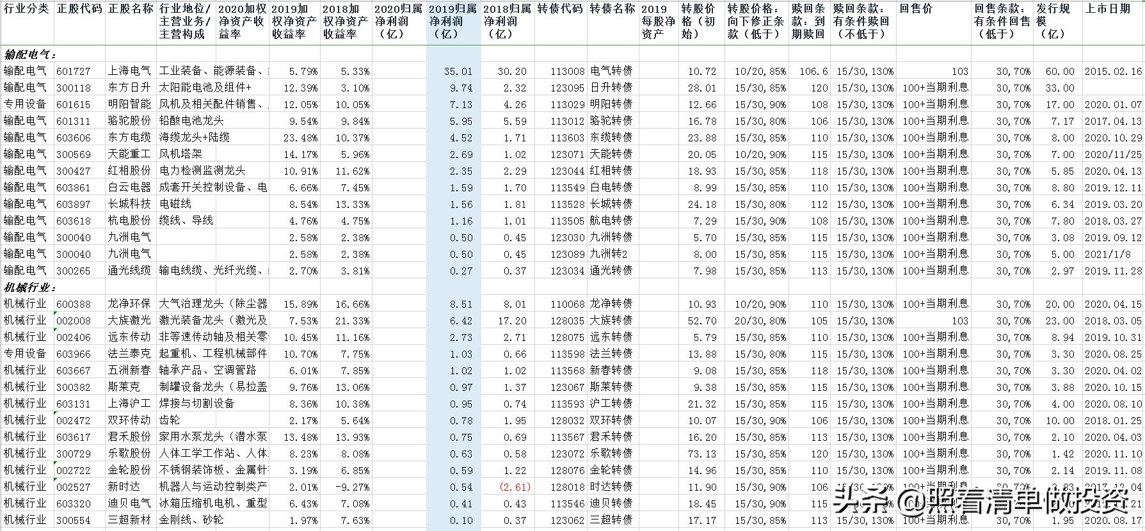The image size is (1145, 531).
Task: Select the 电气转债 bond name cell
Action: tap(611, 71)
